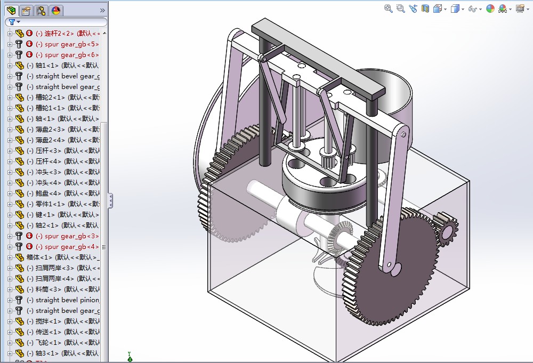Click the Apply Scene icon
Viewport: 533px width, 363px height.
pos(503,9)
